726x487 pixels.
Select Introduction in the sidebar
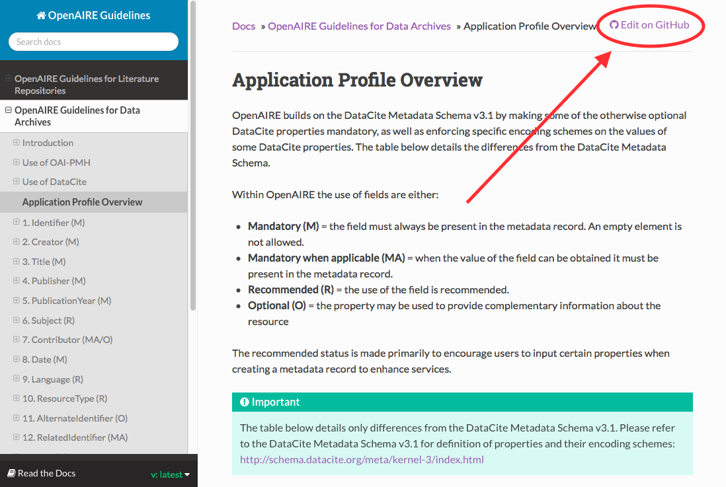48,143
